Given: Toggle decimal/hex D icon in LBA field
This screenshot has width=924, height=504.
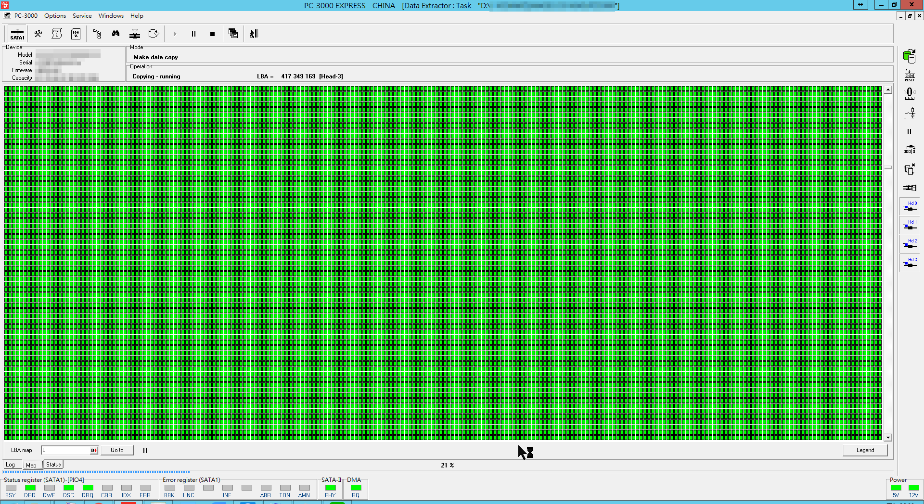Looking at the screenshot, I should tap(94, 451).
